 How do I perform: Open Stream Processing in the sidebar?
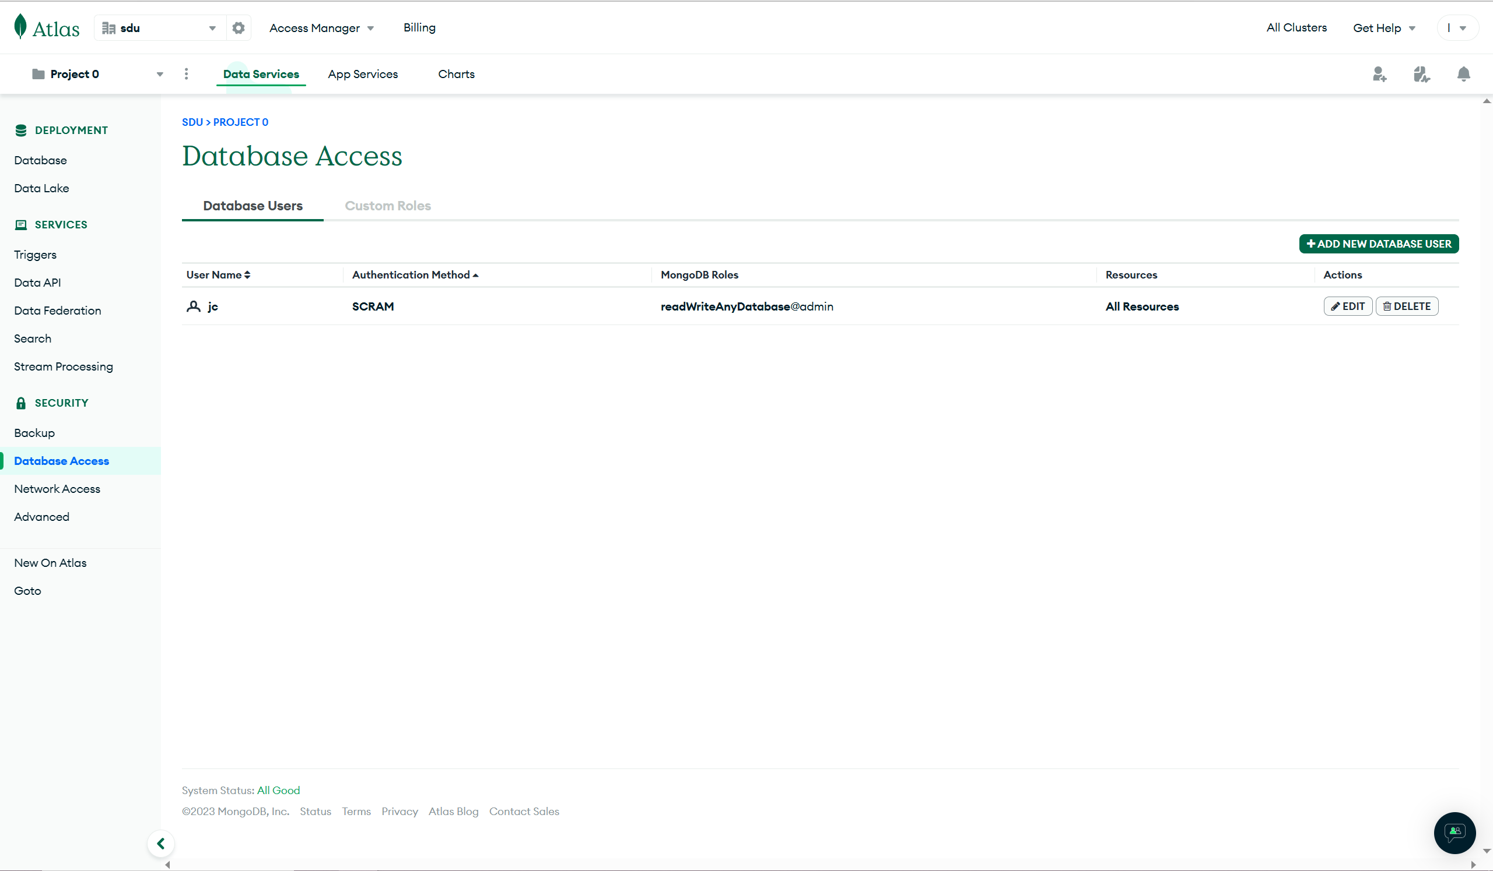point(64,366)
